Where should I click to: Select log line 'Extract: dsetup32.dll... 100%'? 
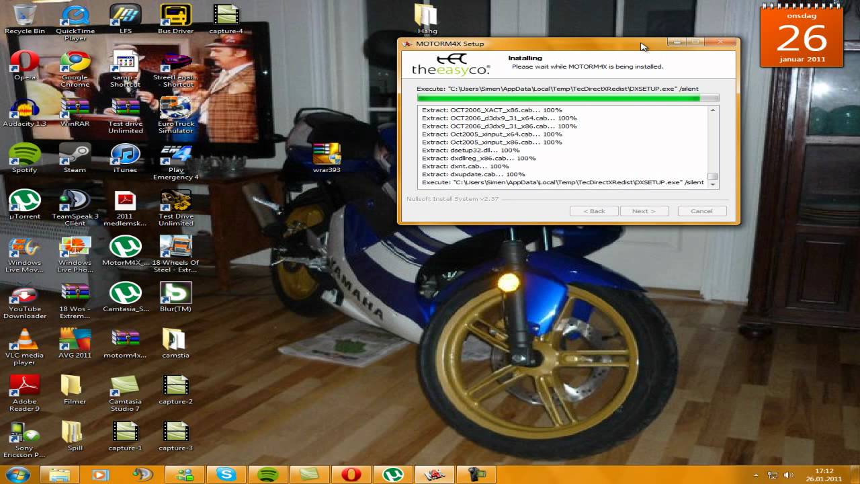point(470,150)
